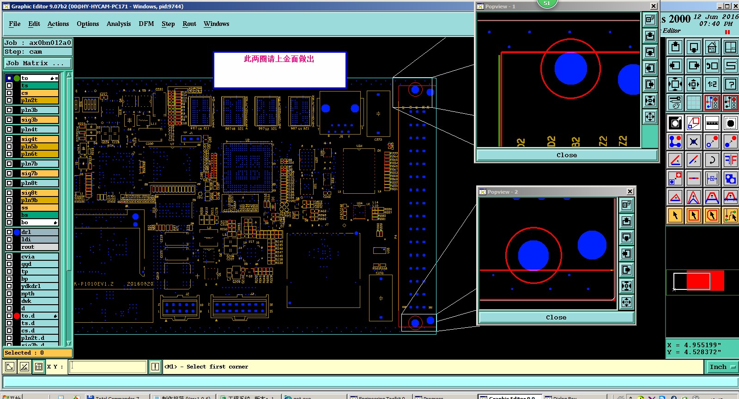
Task: Click the wrench and palette settings icon
Action: pos(675,103)
